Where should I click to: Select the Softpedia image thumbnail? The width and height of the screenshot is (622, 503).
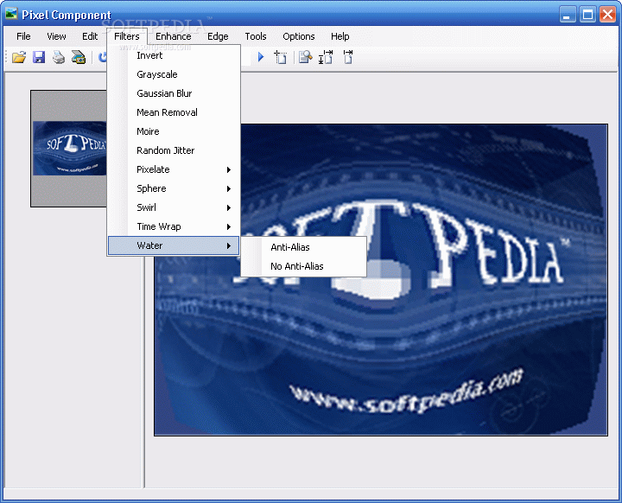pos(69,149)
